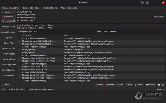The width and height of the screenshot is (166, 103).
Task: Open the Similar Images tool
Action: pyautogui.click(x=9, y=54)
